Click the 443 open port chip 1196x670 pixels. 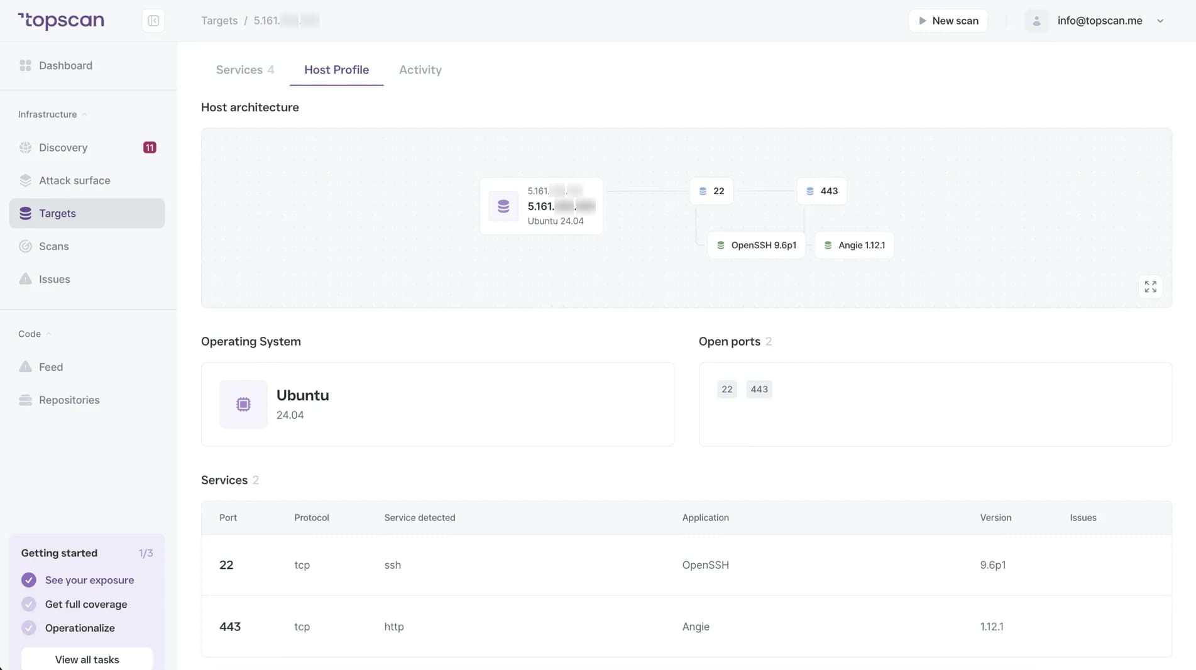(x=759, y=389)
